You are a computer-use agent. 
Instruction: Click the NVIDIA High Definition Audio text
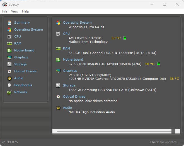point(92,112)
